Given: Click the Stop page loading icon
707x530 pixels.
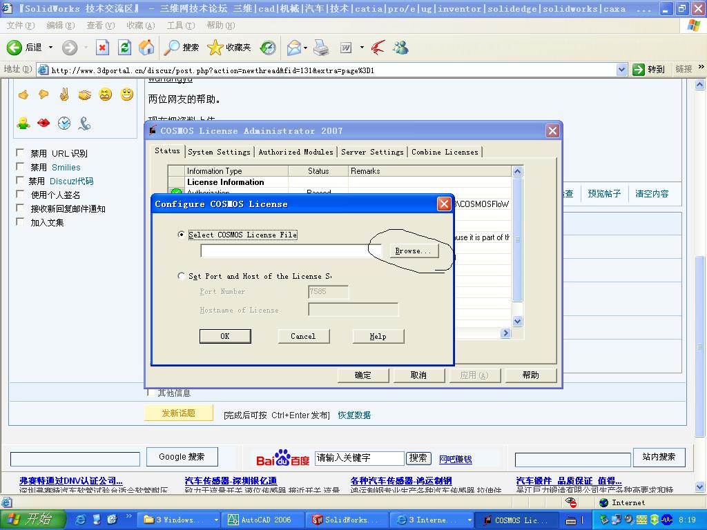Looking at the screenshot, I should (102, 48).
